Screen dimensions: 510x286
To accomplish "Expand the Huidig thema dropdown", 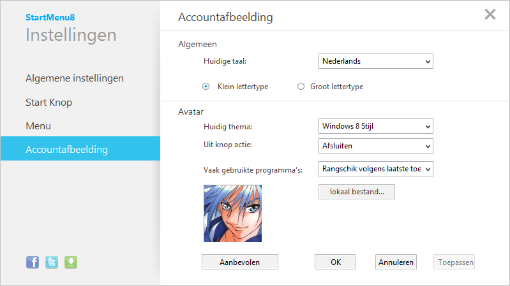I will coord(375,125).
